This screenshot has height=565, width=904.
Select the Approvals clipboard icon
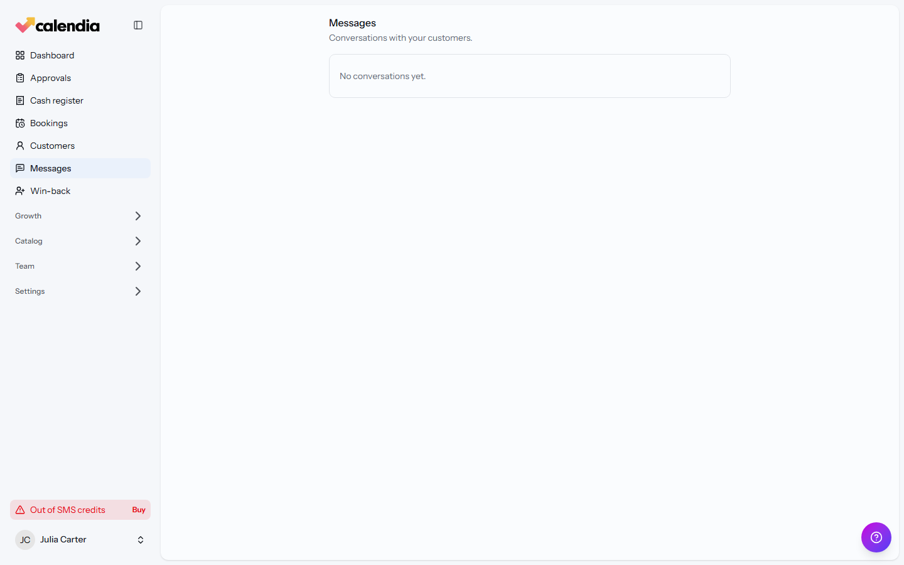20,78
